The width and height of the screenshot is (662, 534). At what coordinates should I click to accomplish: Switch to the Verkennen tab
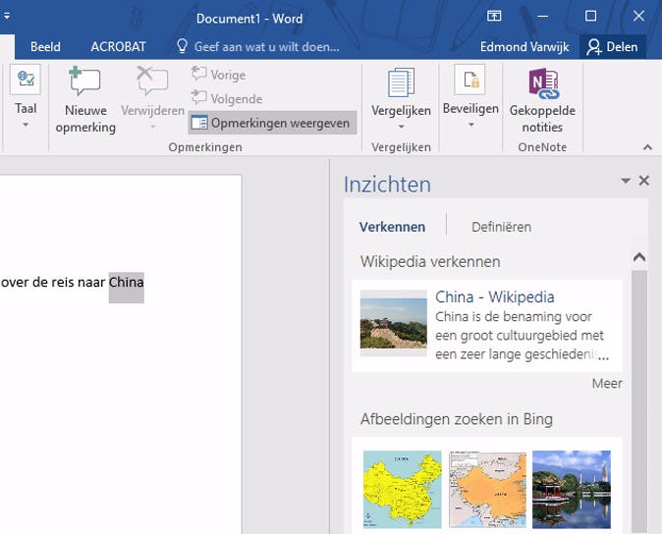(392, 227)
